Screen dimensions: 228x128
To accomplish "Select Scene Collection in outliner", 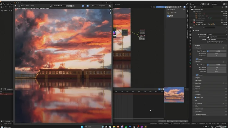I will click(198, 9).
